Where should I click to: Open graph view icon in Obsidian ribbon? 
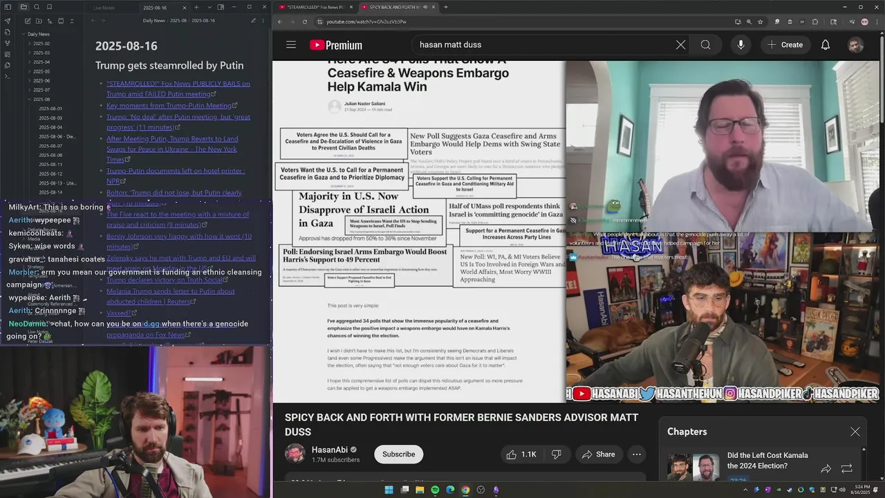coord(8,43)
